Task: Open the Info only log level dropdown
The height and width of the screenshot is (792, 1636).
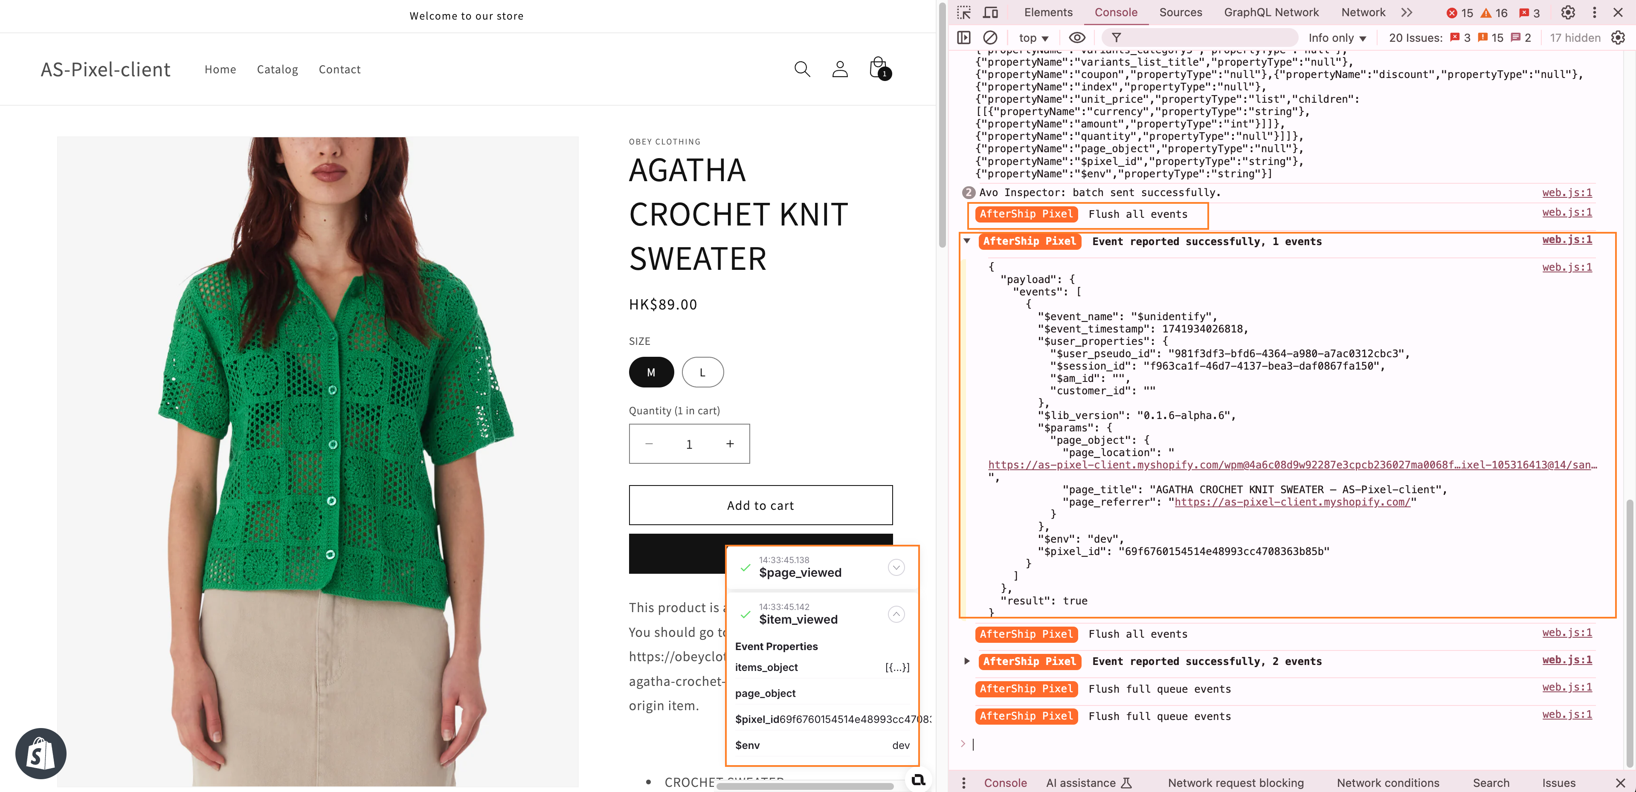Action: click(1337, 38)
